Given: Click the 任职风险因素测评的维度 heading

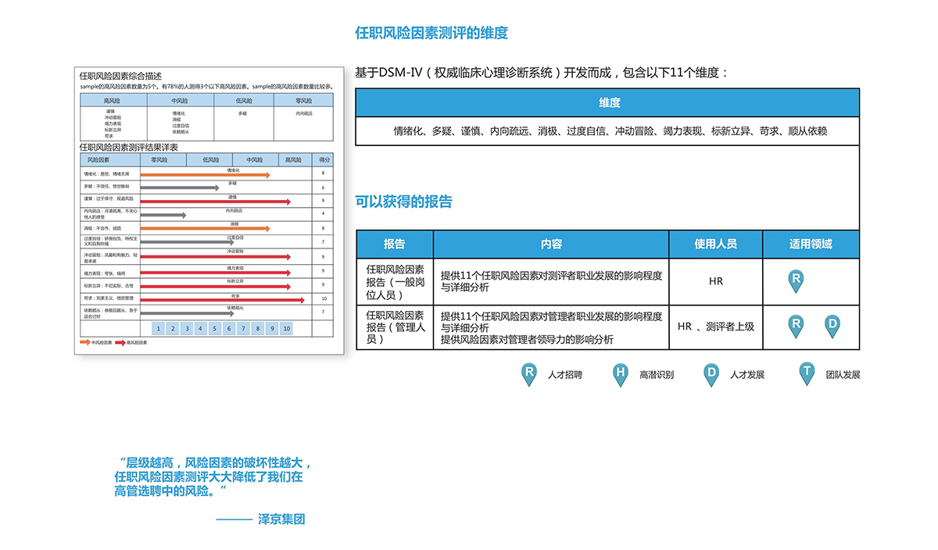Looking at the screenshot, I should click(x=431, y=33).
